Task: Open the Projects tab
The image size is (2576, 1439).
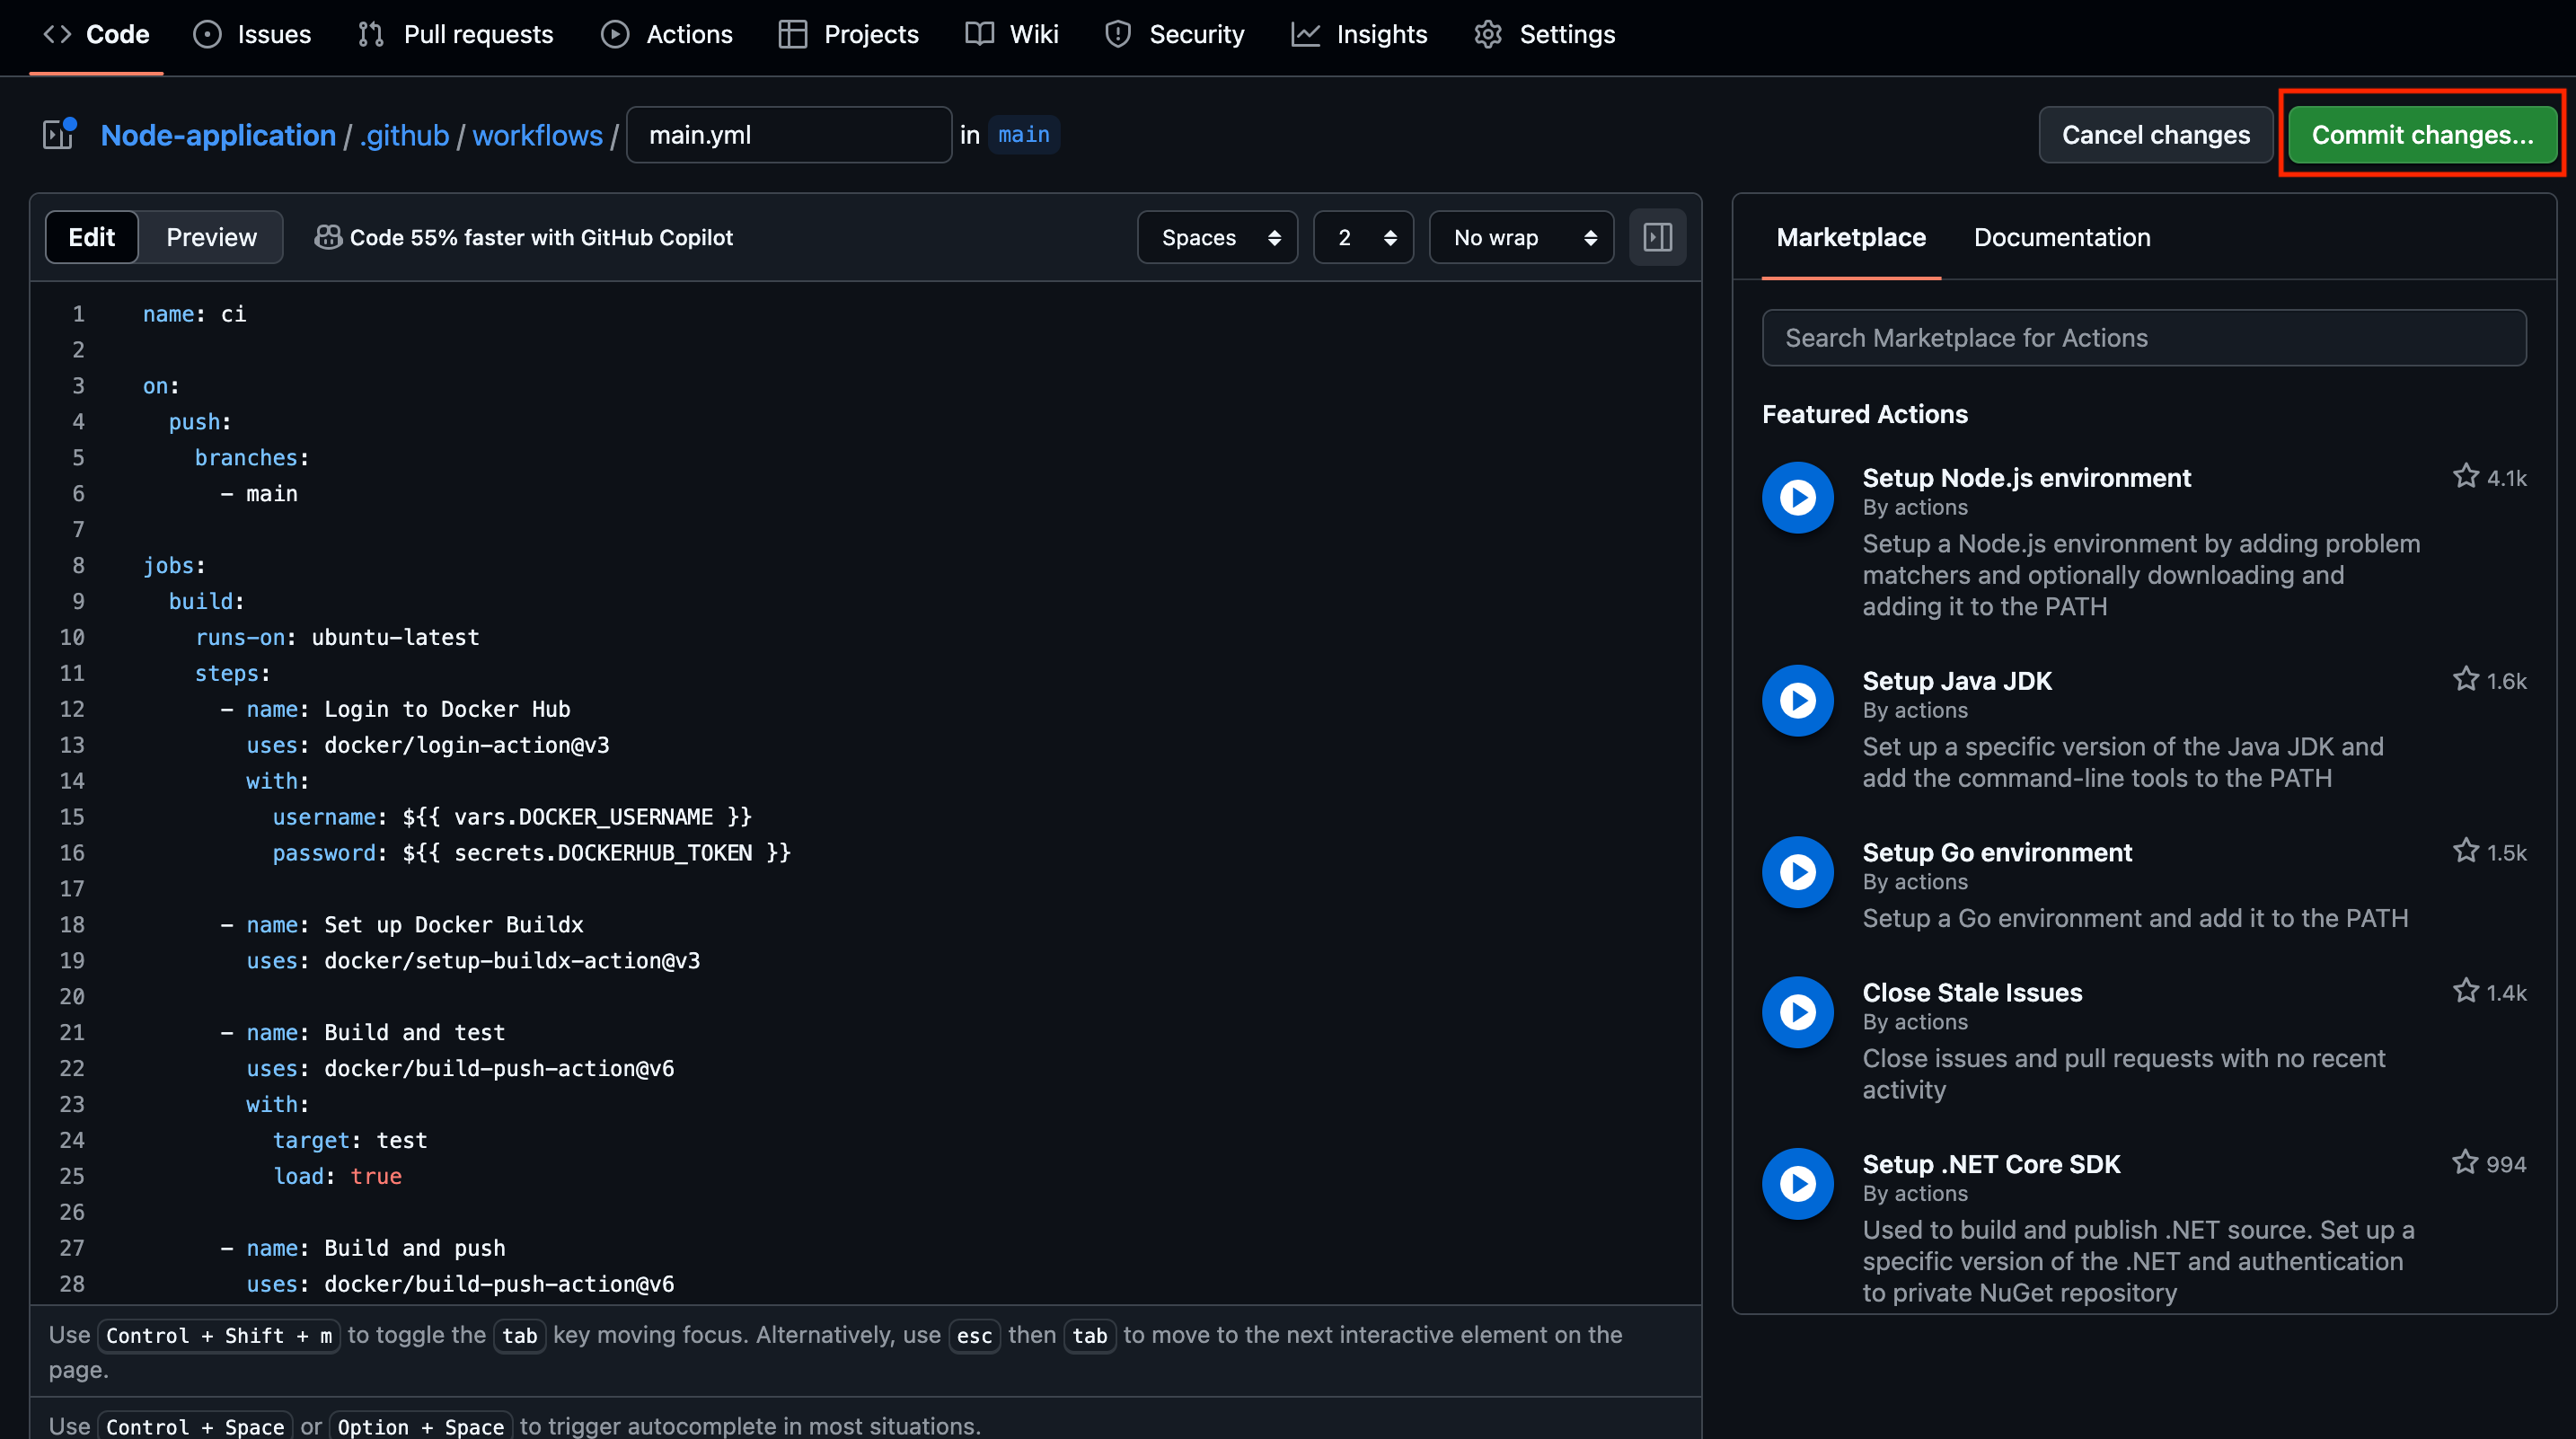Action: point(848,34)
